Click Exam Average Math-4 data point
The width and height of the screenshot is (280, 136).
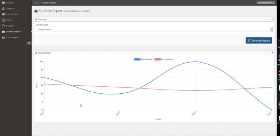click(272, 87)
